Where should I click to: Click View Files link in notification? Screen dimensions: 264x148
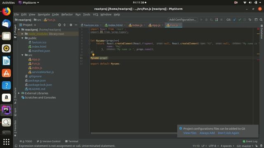(x=190, y=133)
